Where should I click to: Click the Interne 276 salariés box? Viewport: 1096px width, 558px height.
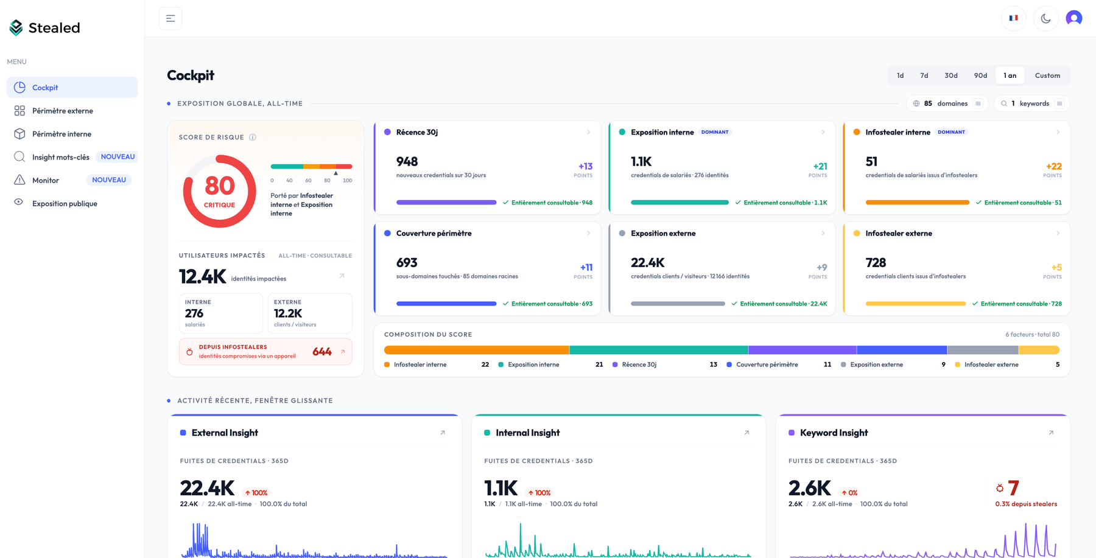(x=221, y=313)
